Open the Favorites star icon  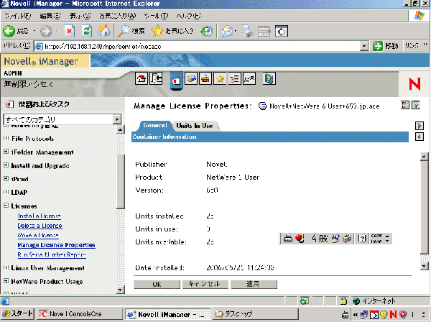coord(157,31)
